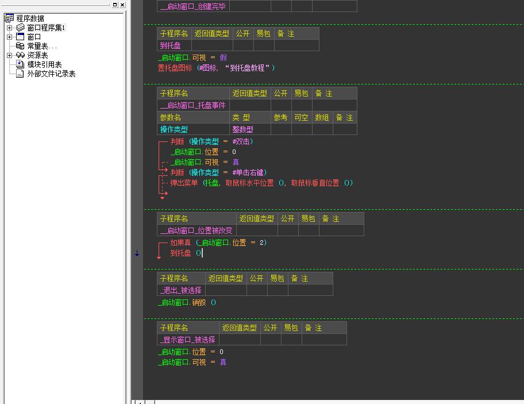
Task: Click the 窗口 window icon
Action: coord(20,37)
